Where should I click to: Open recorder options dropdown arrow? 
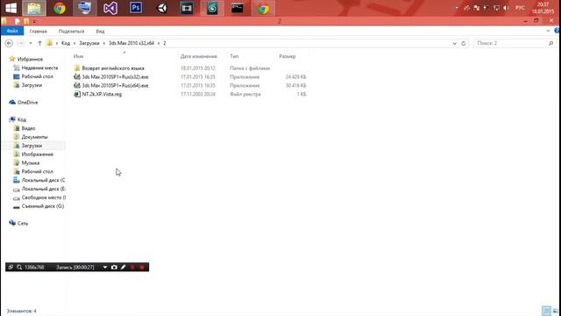pyautogui.click(x=105, y=267)
